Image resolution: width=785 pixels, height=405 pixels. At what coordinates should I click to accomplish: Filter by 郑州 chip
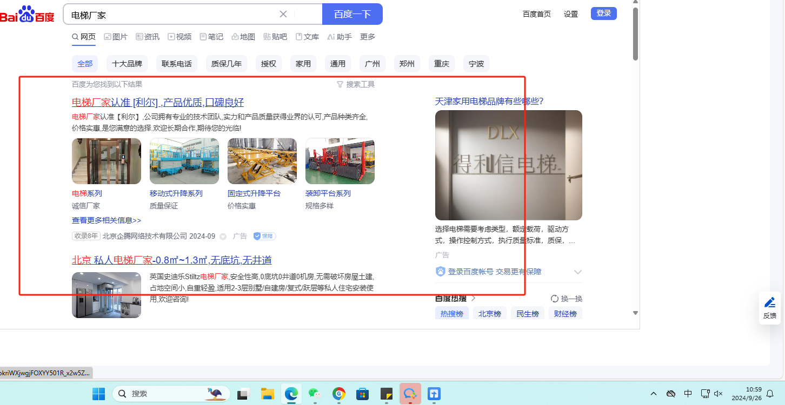(x=407, y=64)
